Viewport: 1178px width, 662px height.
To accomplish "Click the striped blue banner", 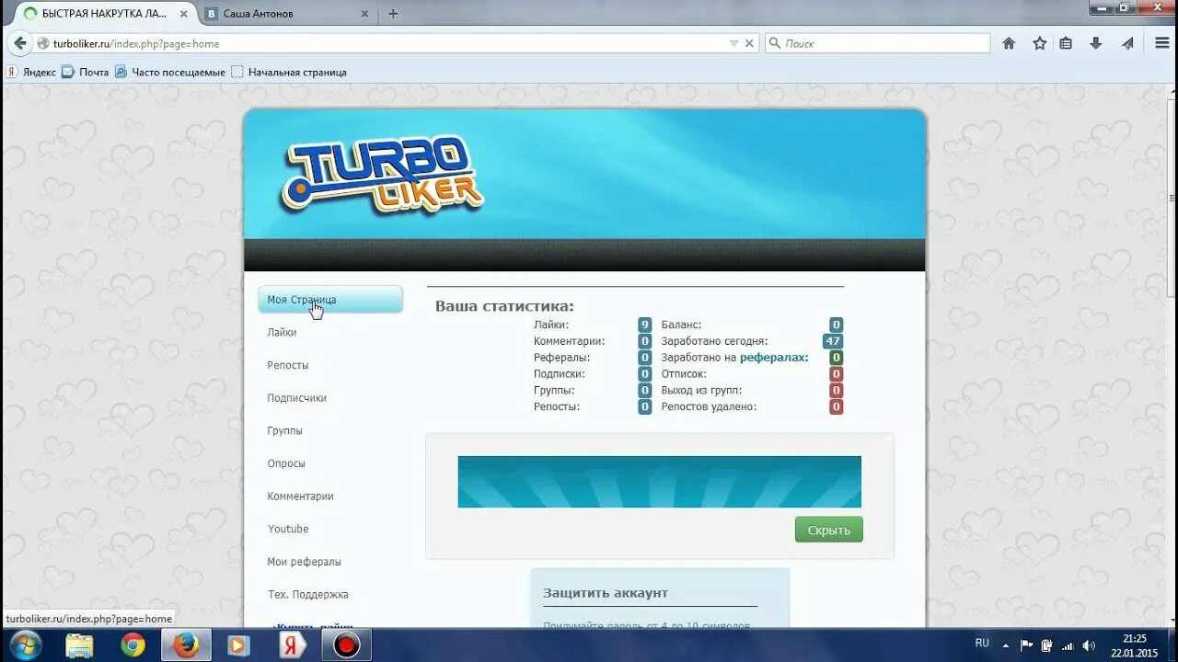I will pyautogui.click(x=659, y=482).
